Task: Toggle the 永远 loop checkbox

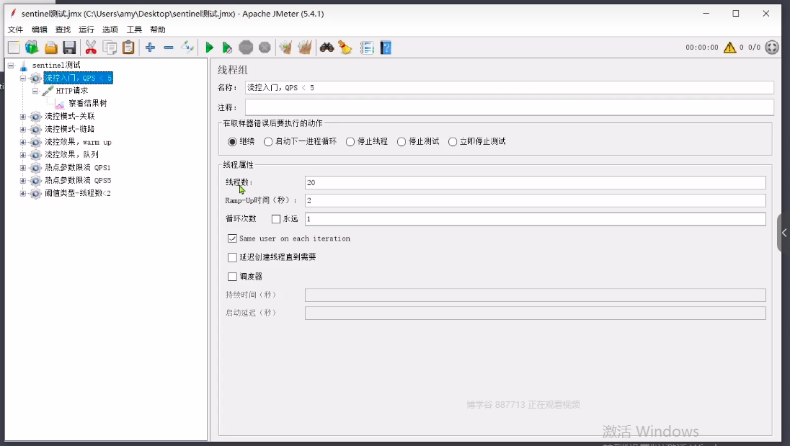Action: (x=276, y=219)
